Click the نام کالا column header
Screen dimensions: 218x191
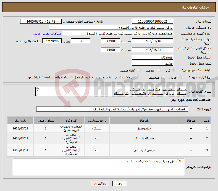(144, 121)
